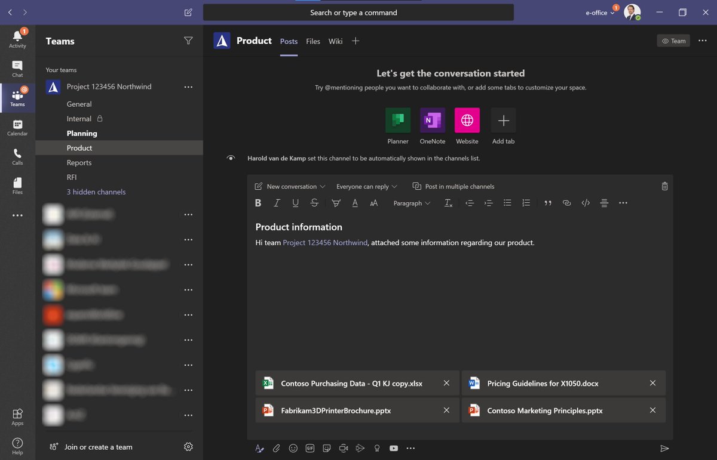Toggle the format text editor icon
Screen dimensions: 717x460
coord(259,448)
